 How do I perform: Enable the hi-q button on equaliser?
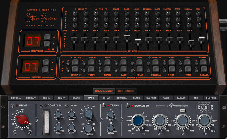[183, 111]
